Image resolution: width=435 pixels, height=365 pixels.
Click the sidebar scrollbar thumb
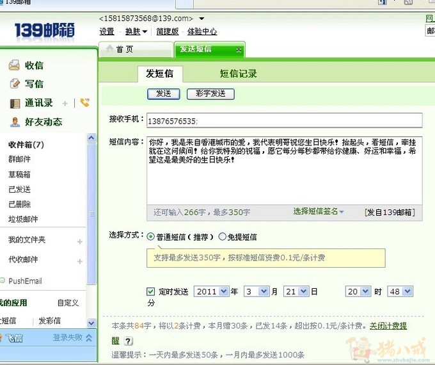tap(91, 214)
